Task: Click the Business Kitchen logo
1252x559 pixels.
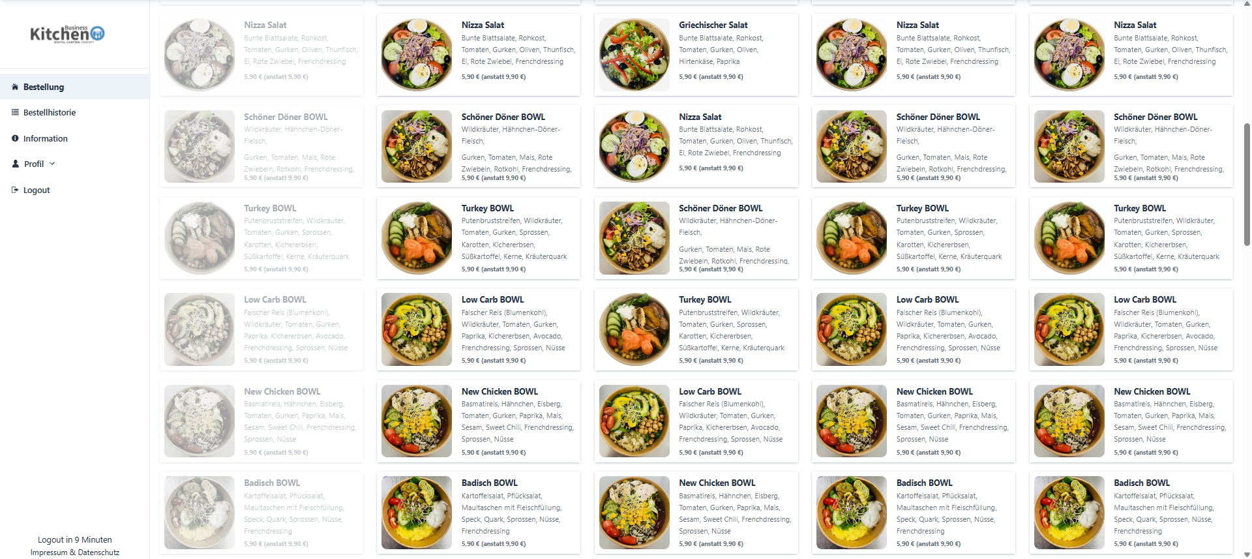Action: pyautogui.click(x=67, y=34)
